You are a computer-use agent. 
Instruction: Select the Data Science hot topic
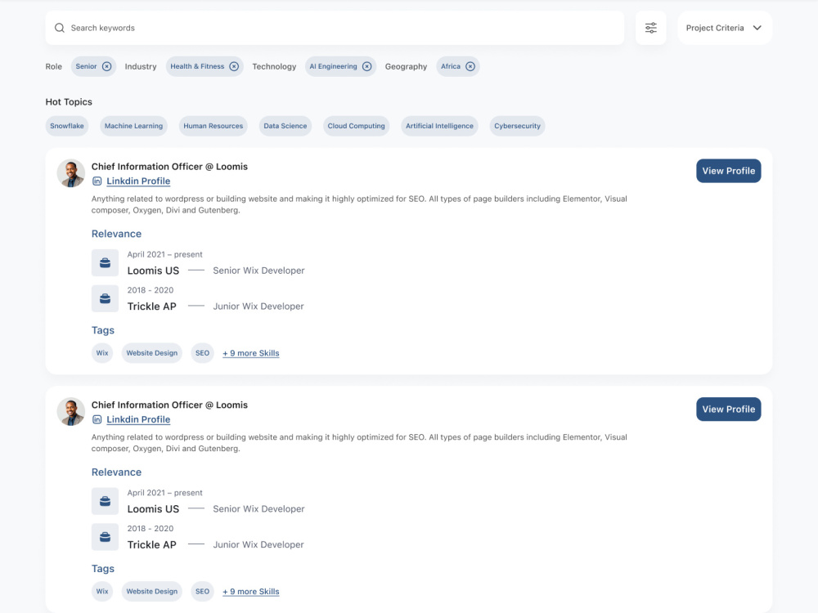(285, 126)
